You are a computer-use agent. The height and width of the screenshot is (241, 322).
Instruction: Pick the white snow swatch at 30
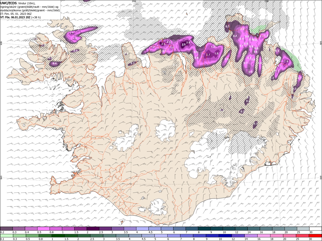point(316,229)
